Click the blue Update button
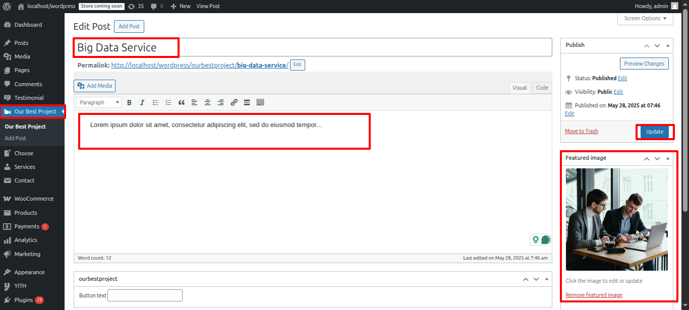Screen dimensions: 689x310 click(655, 132)
